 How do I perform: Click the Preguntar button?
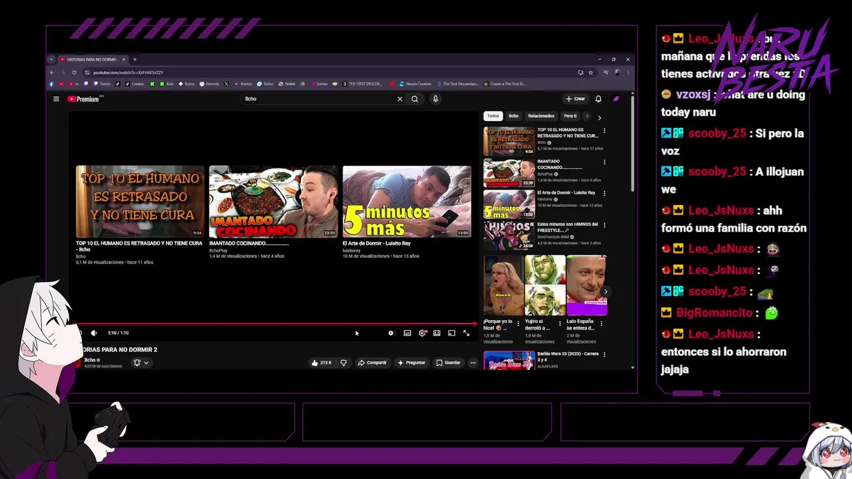click(411, 363)
